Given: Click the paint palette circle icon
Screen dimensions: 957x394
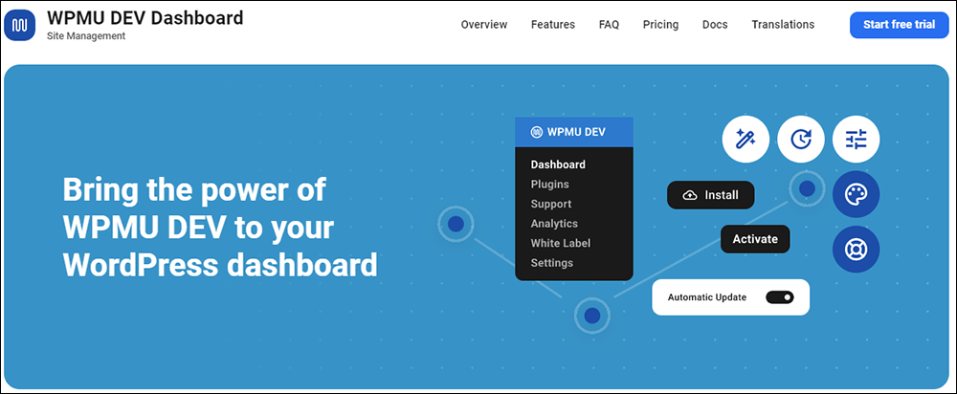Looking at the screenshot, I should click(856, 194).
